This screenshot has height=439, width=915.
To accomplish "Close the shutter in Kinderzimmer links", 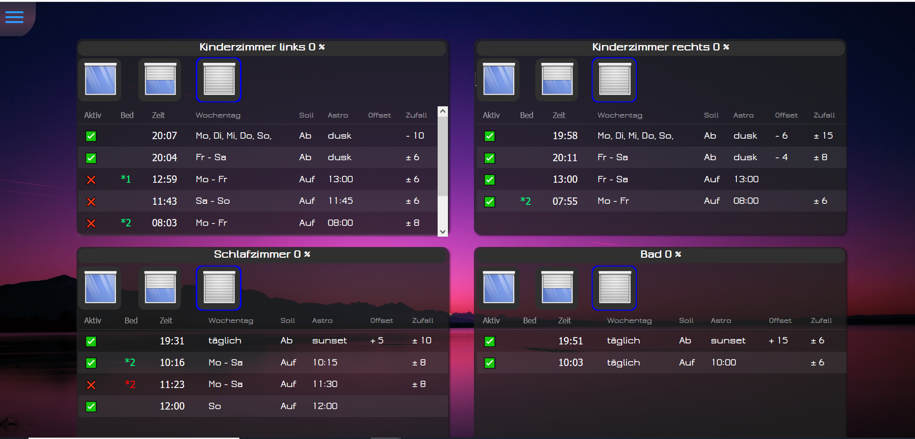I will (x=219, y=80).
